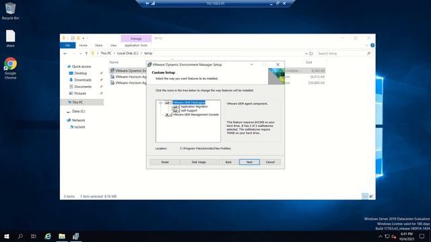The image size is (431, 242).
Task: Open the Share ribbon tab in Explorer
Action: coord(99,45)
